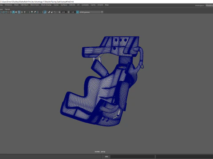Click the gamma value field showing 1.00

tap(72, 12)
